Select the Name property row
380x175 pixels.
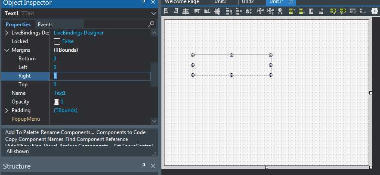click(76, 93)
